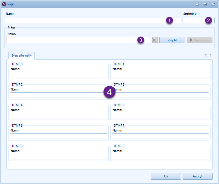Select the Svarsalternativ tab

pos(22,56)
